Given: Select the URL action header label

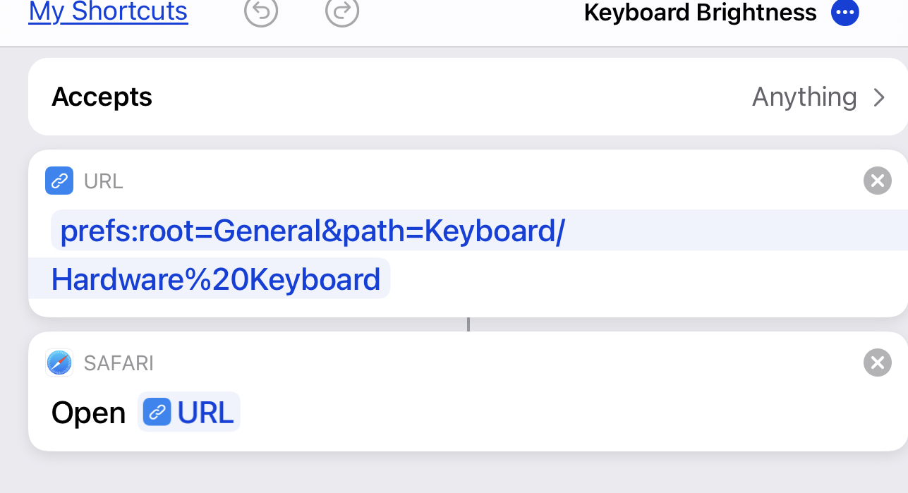Looking at the screenshot, I should coord(104,181).
